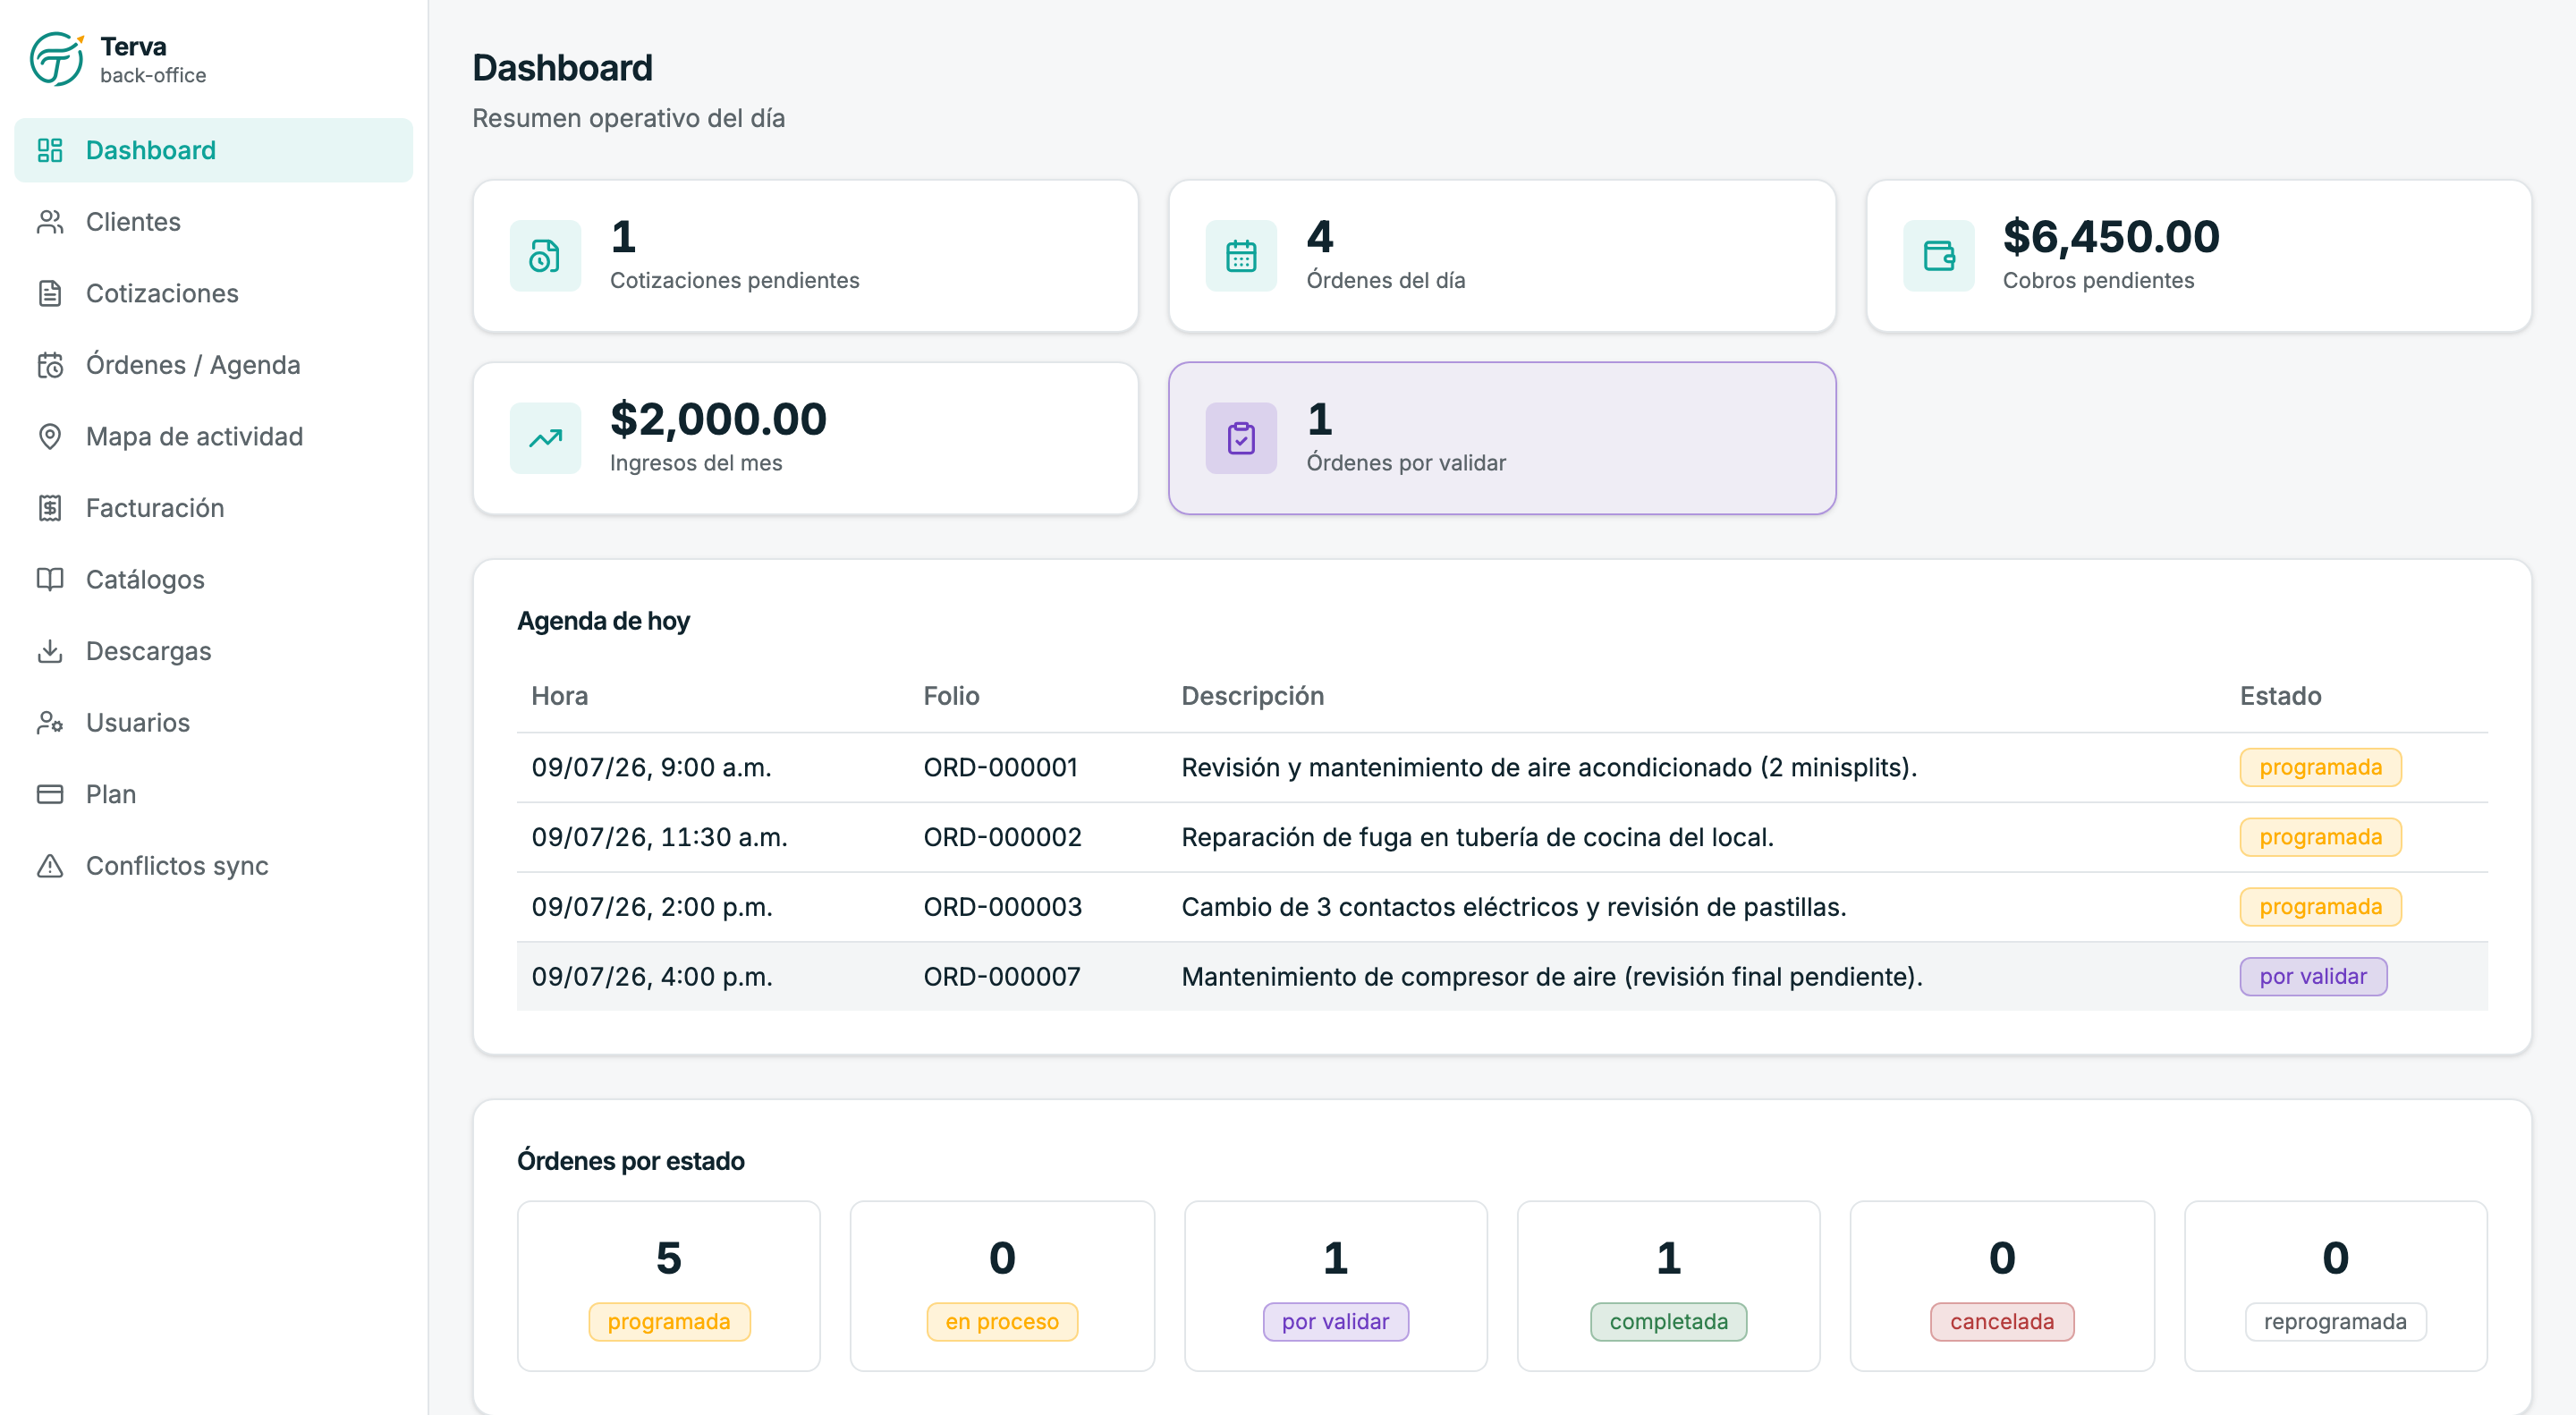The width and height of the screenshot is (2576, 1415).
Task: Click the Ingresos del mes card
Action: (x=806, y=438)
